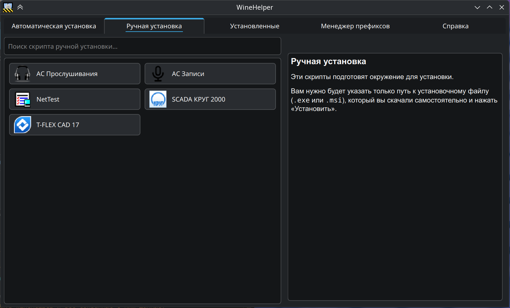Pick the NetTest script label
Screen dimensions: 510x308
[x=48, y=99]
